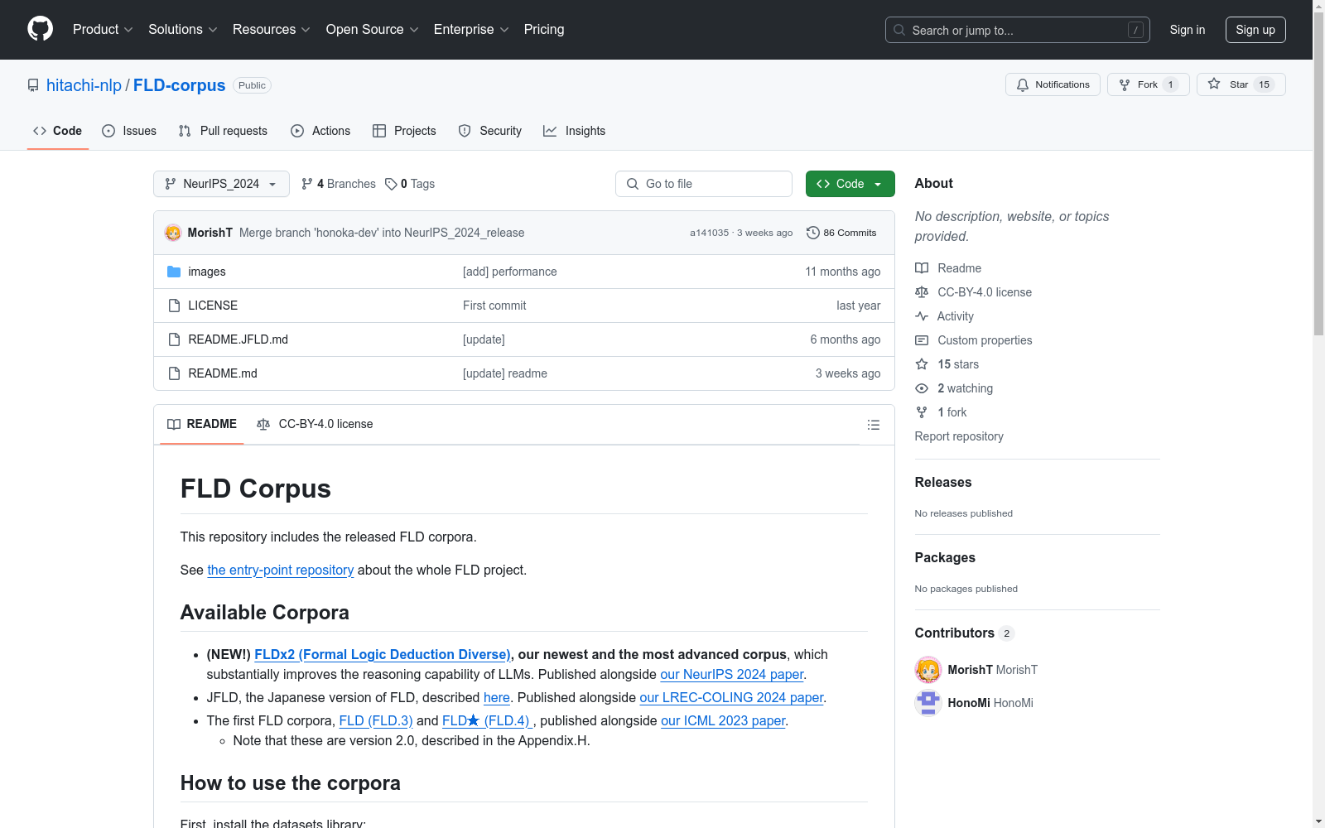
Task: Open the README.md file
Action: [x=223, y=373]
